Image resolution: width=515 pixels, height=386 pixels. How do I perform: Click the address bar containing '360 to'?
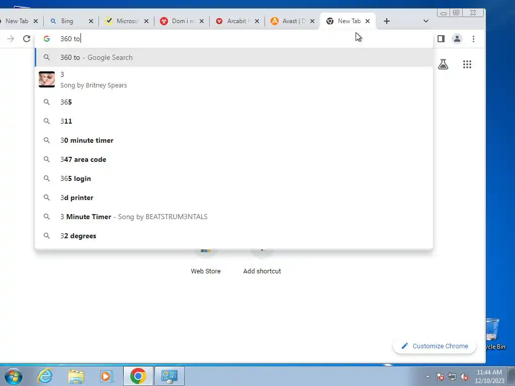[x=233, y=39]
